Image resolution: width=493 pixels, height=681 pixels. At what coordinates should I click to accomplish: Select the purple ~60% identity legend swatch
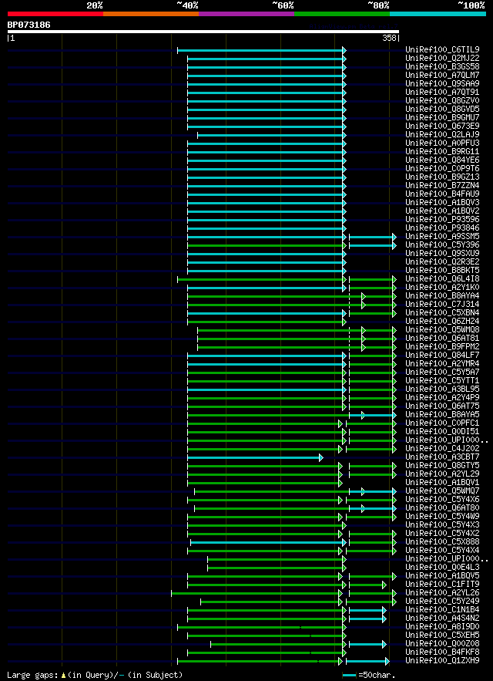pyautogui.click(x=246, y=14)
